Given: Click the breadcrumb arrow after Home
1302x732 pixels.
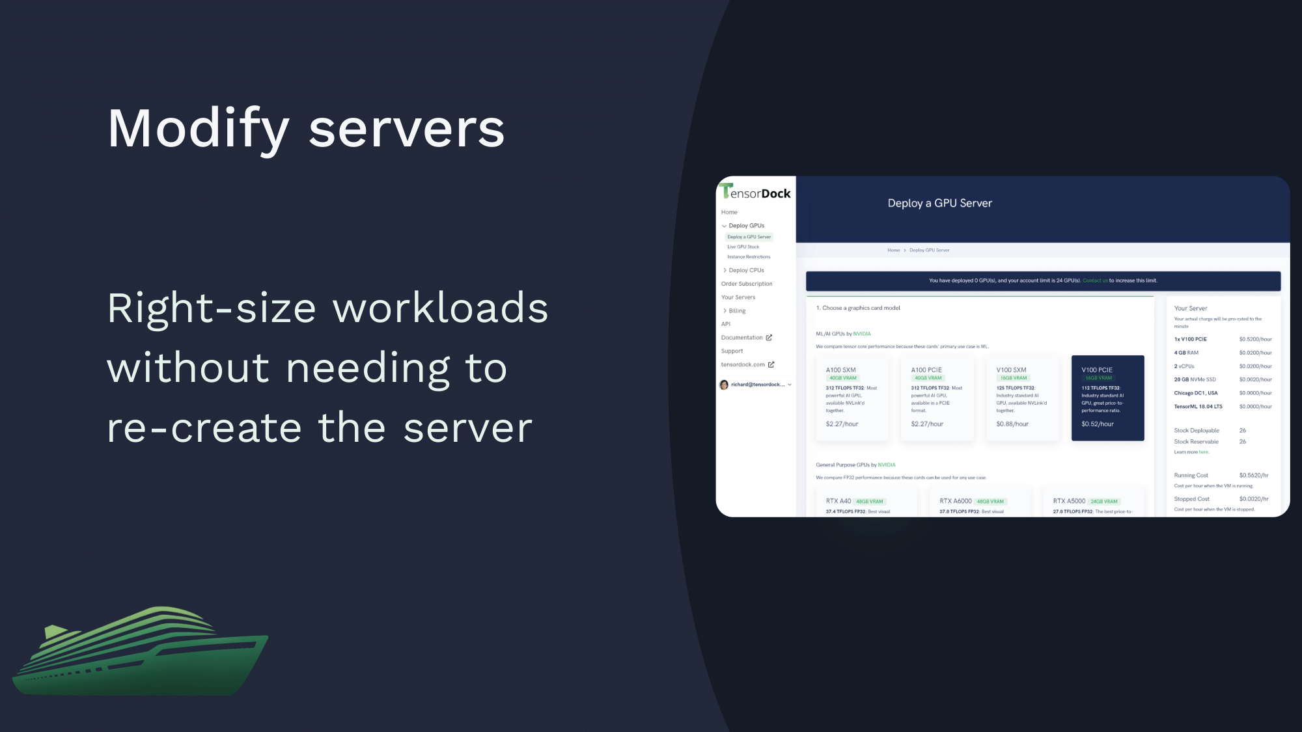Looking at the screenshot, I should pyautogui.click(x=905, y=251).
